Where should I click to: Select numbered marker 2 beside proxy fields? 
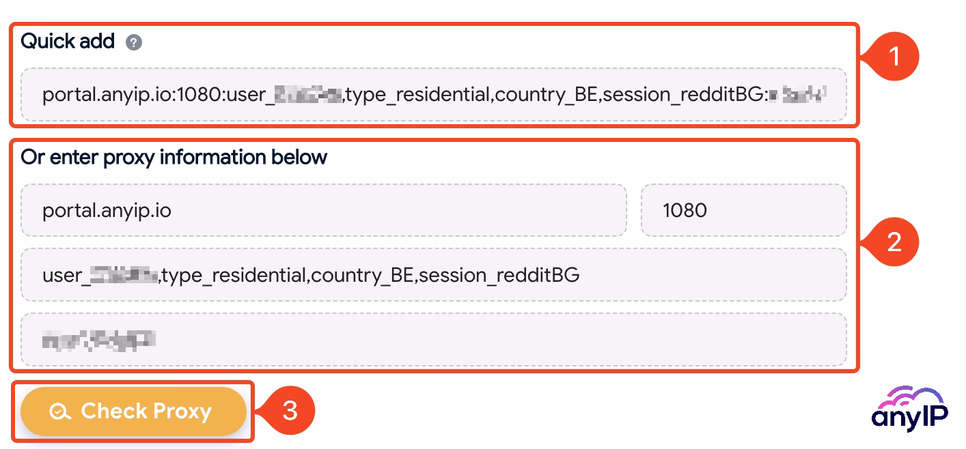click(x=895, y=241)
